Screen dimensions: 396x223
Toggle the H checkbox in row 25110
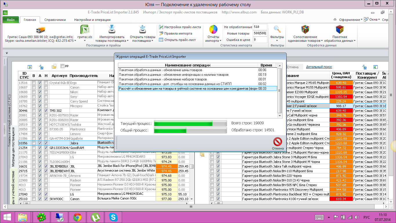pos(46,199)
